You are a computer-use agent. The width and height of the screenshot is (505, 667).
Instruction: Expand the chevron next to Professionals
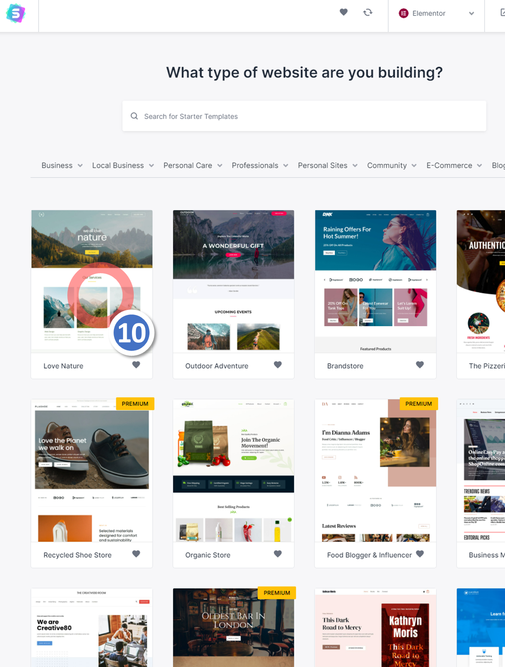(285, 166)
